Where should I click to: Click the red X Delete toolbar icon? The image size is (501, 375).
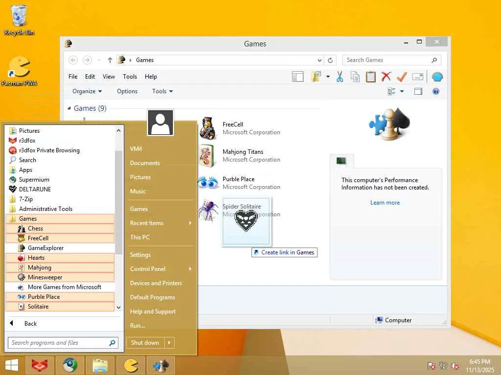pyautogui.click(x=386, y=77)
